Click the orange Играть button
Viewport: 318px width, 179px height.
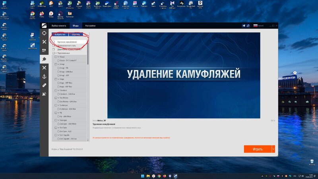[x=257, y=149]
